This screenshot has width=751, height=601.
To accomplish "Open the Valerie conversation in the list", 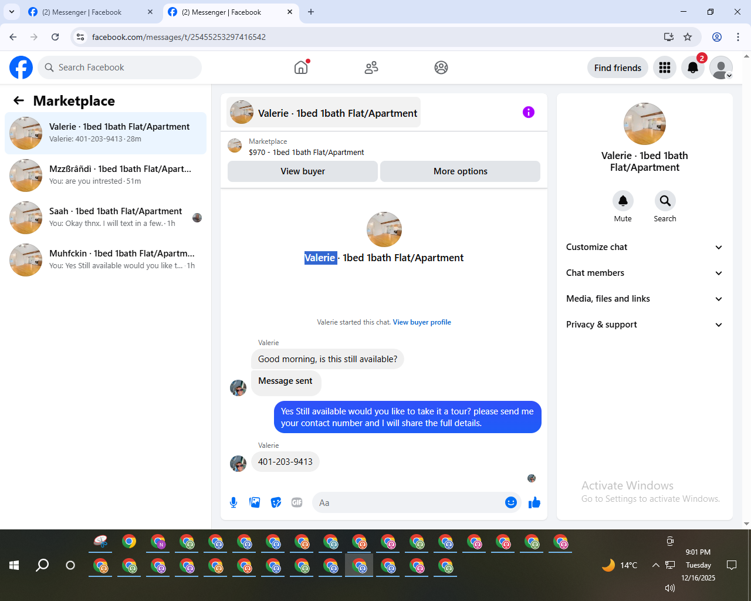I will pos(106,133).
